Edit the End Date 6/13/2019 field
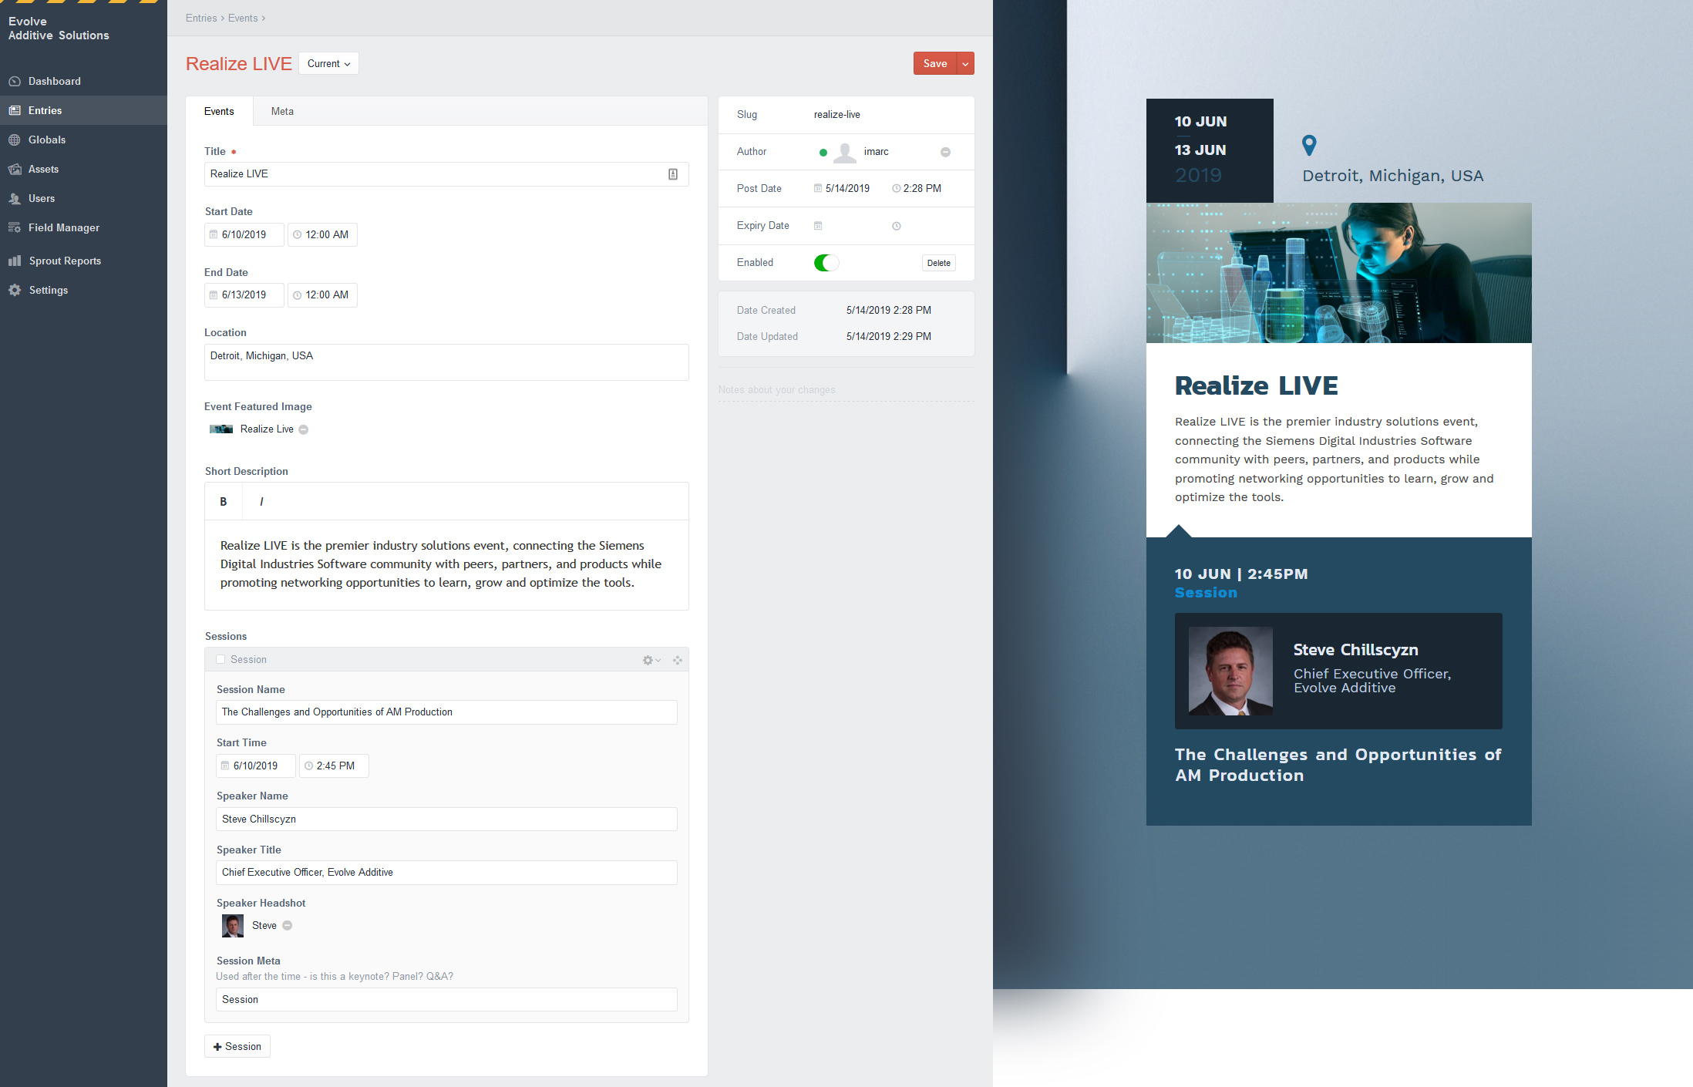Viewport: 1693px width, 1087px height. click(244, 294)
